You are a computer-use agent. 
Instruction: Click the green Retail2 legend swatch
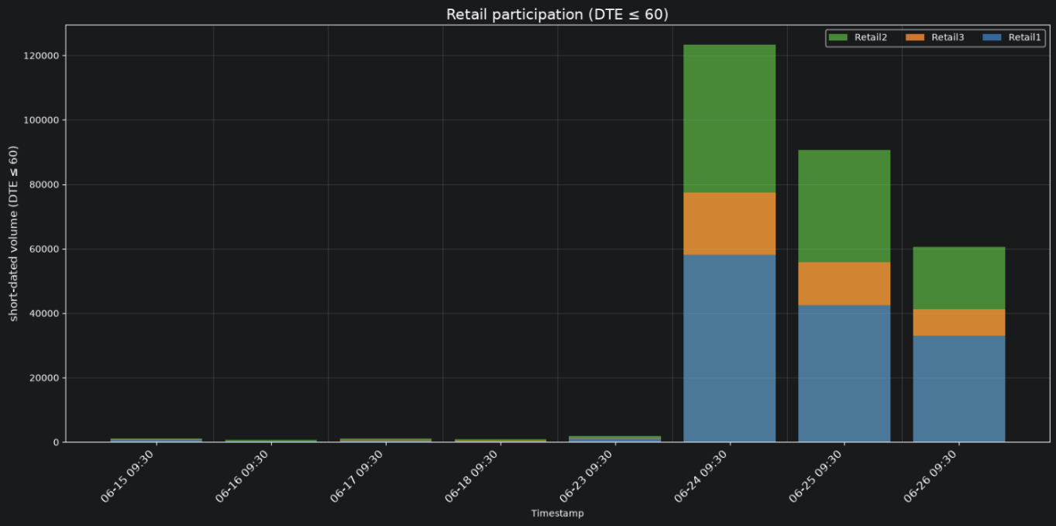coord(838,37)
